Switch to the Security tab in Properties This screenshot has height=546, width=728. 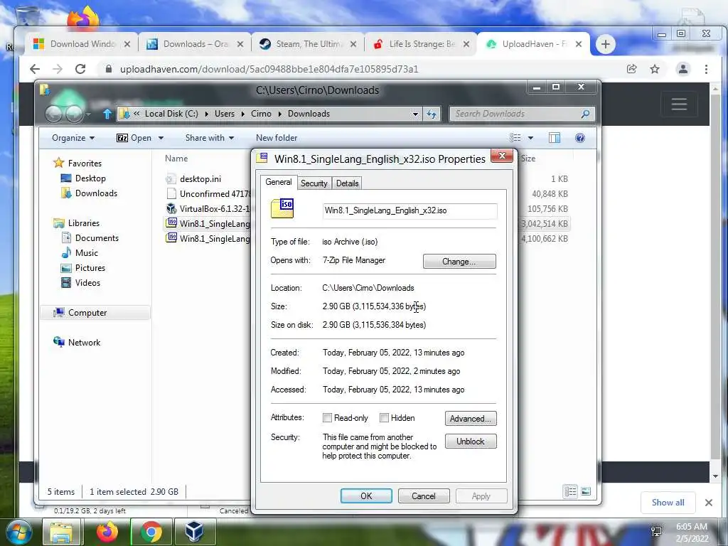tap(314, 183)
